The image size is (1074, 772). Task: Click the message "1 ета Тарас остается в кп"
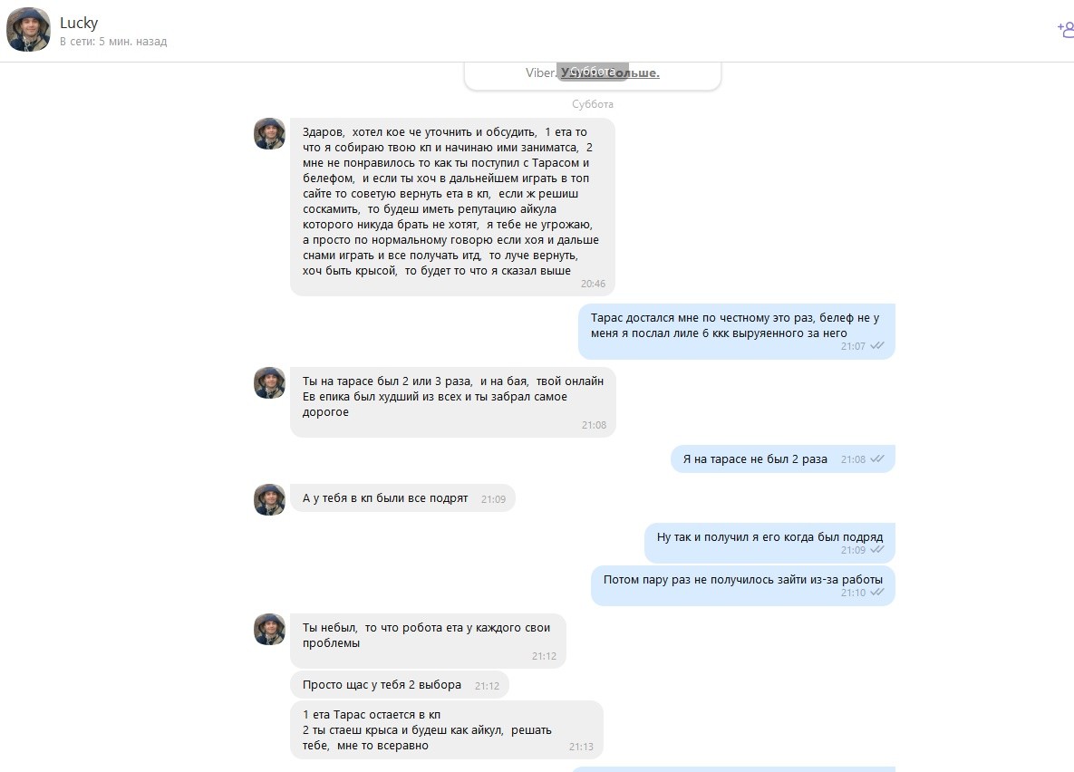click(427, 729)
